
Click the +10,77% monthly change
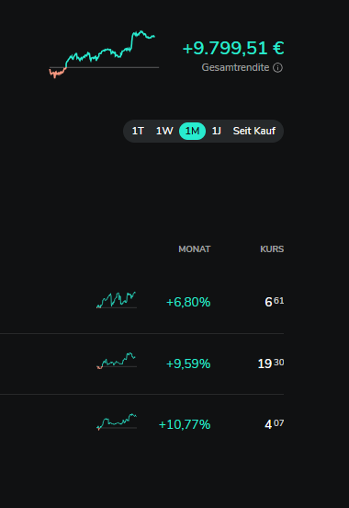[185, 424]
